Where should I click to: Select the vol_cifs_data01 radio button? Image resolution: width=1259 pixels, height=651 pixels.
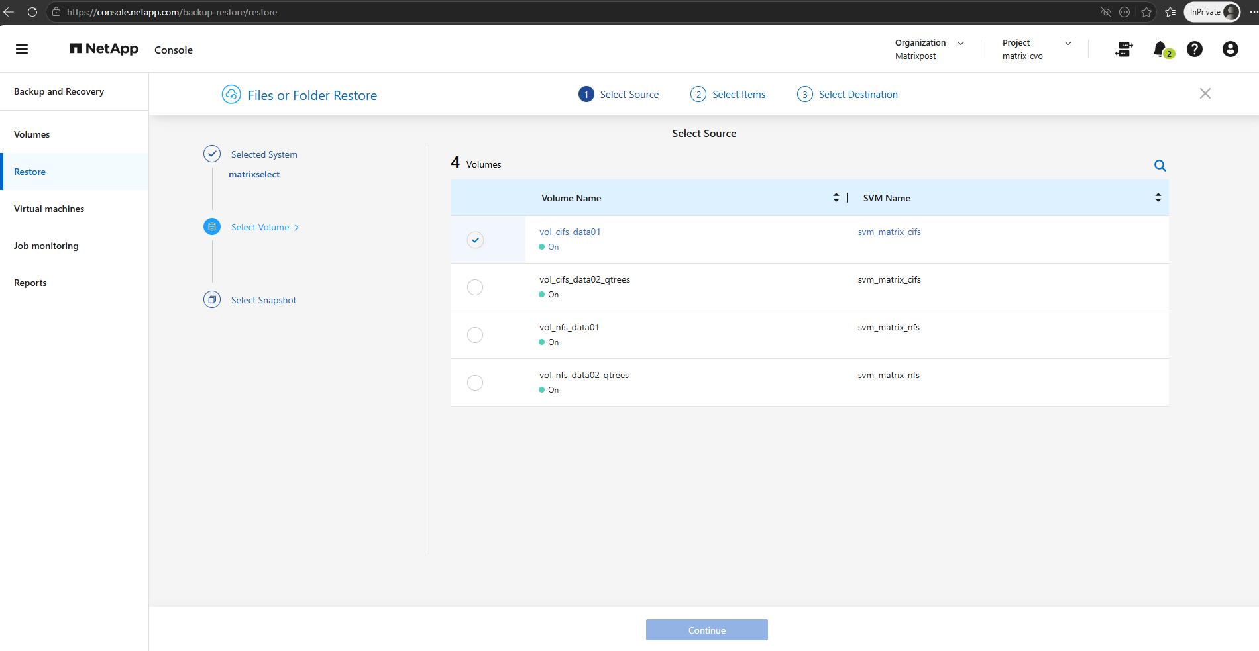click(475, 240)
